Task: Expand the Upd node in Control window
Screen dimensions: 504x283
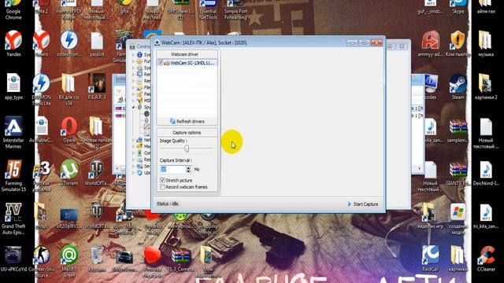Action: 133,173
